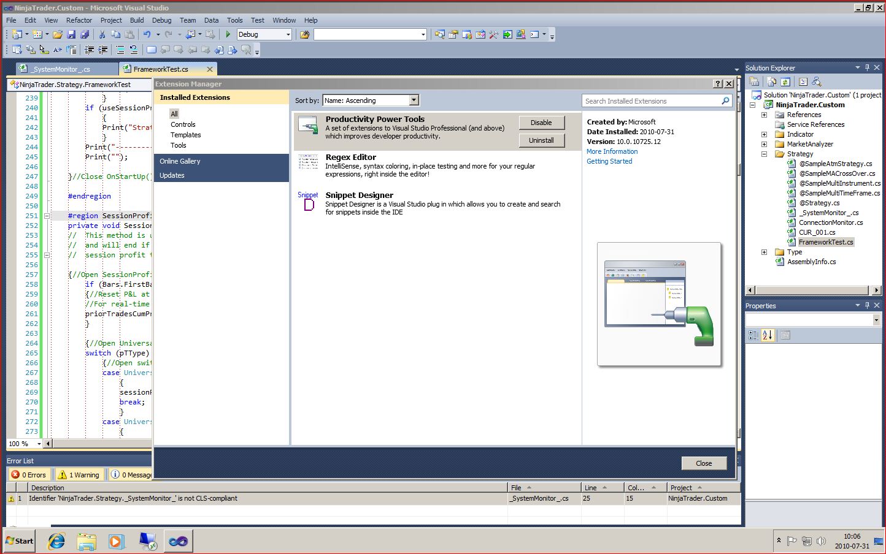
Task: Launch Internet Explorer from the taskbar
Action: point(56,541)
